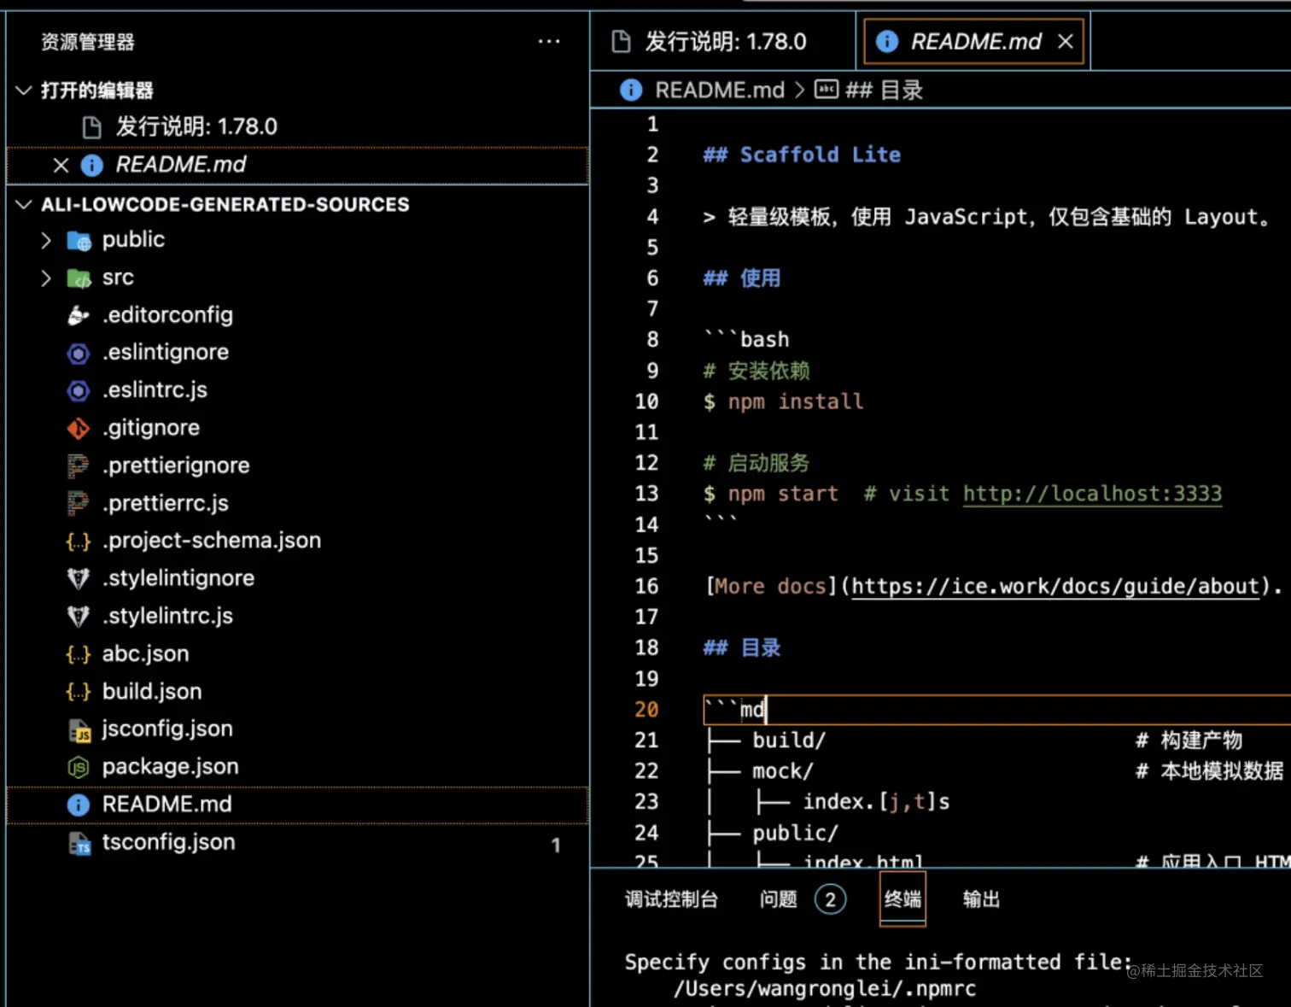Click the .prettierrc.js Prettier icon
1291x1007 pixels.
pyautogui.click(x=79, y=504)
